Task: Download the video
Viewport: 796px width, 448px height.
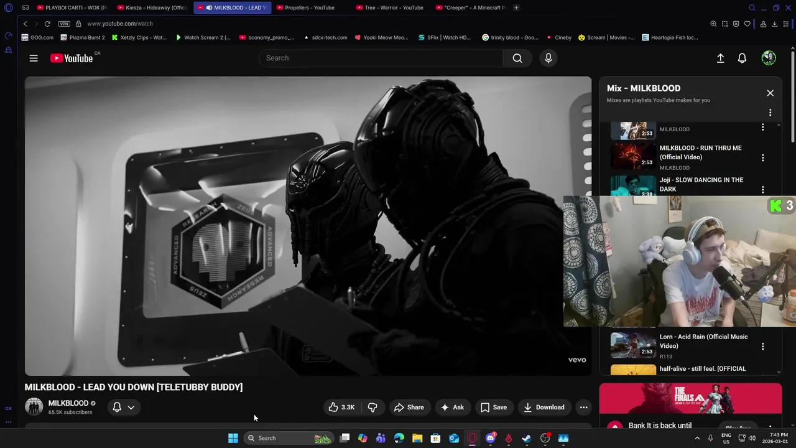Action: point(544,407)
